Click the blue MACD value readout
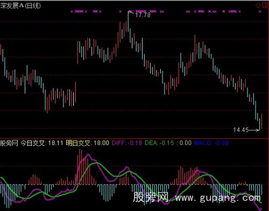The width and height of the screenshot is (269, 211). (x=211, y=143)
